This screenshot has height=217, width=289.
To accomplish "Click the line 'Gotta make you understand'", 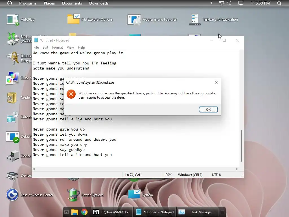I will [x=61, y=68].
